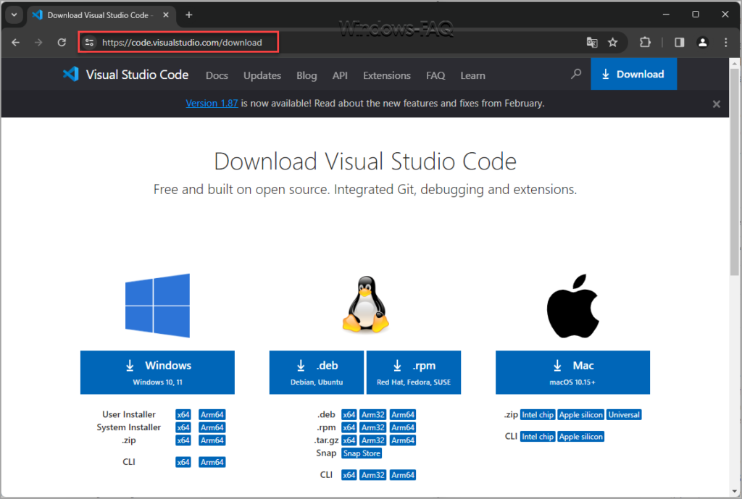Image resolution: width=742 pixels, height=499 pixels.
Task: Open the Learn menu item
Action: pos(472,75)
